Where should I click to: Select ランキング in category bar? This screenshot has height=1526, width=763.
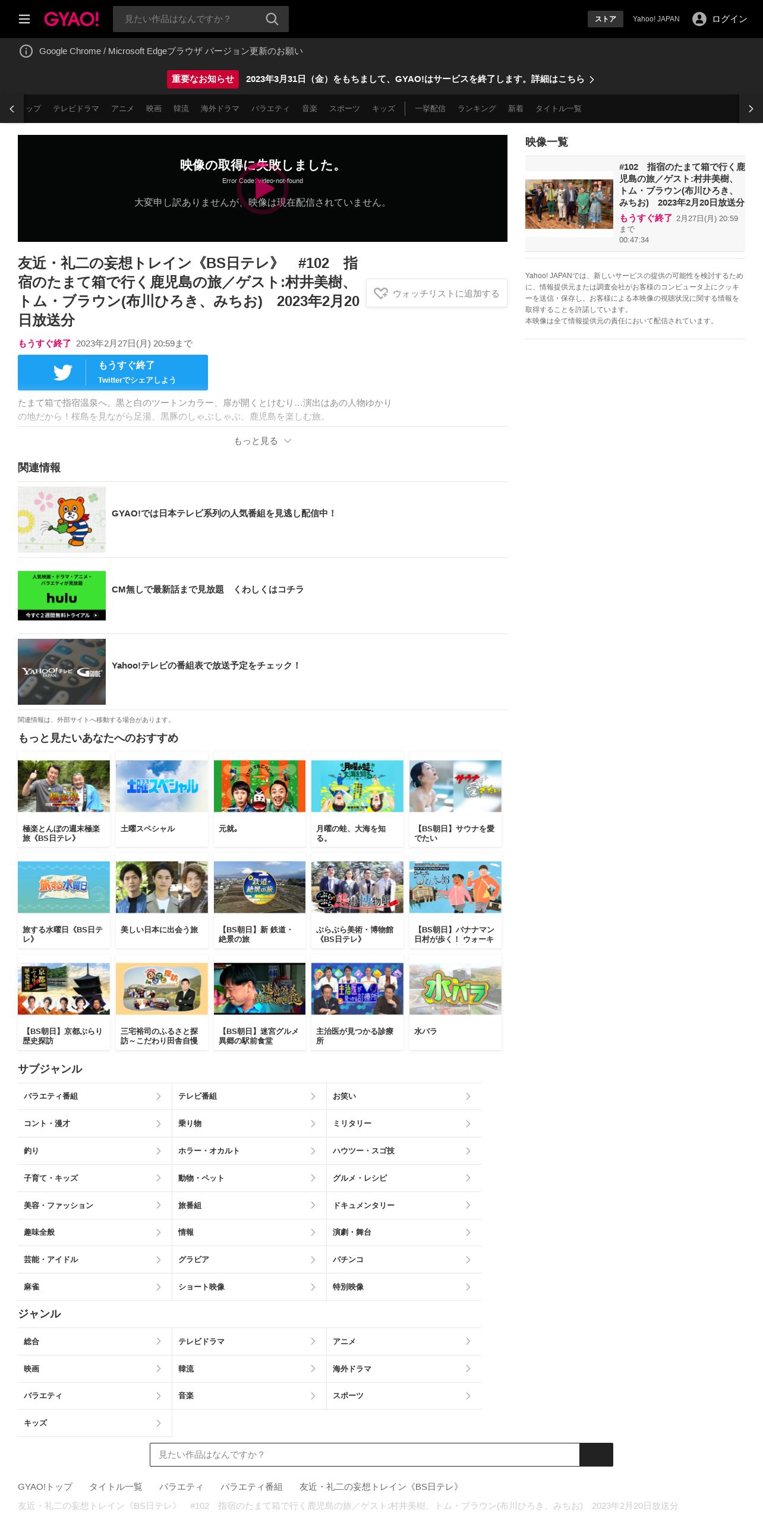[x=477, y=109]
